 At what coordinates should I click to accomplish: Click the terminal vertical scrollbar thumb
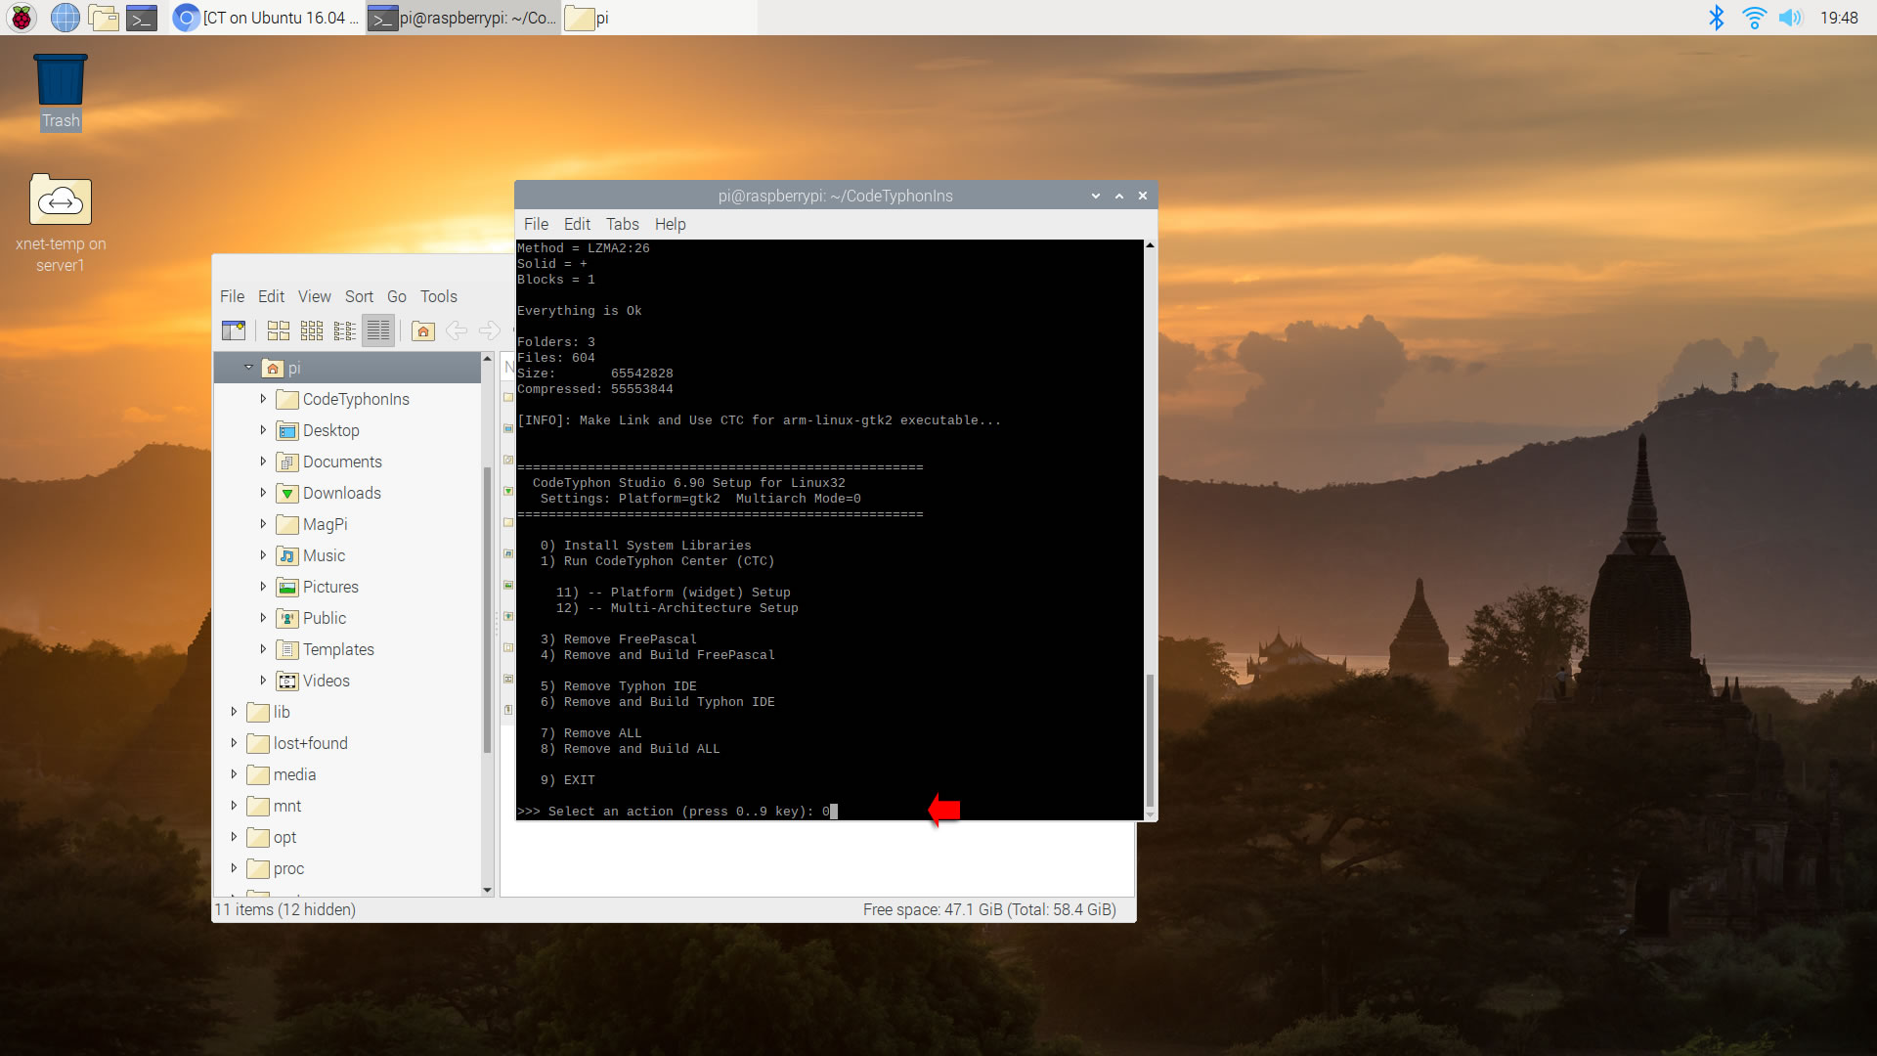pyautogui.click(x=1150, y=740)
